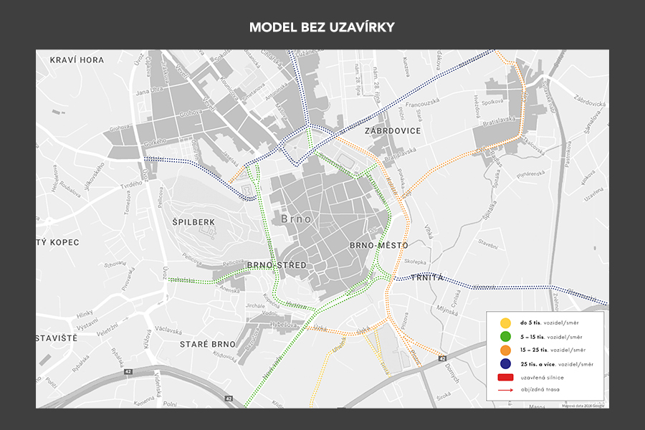The image size is (645, 430).
Task: Click the red closed-road rectangle in legend
Action: [x=505, y=377]
